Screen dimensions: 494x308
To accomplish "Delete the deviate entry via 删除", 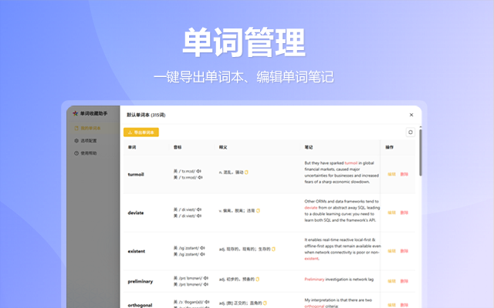I will tap(404, 213).
